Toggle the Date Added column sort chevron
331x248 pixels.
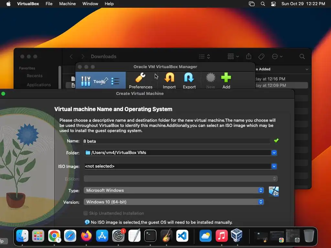click(x=307, y=69)
